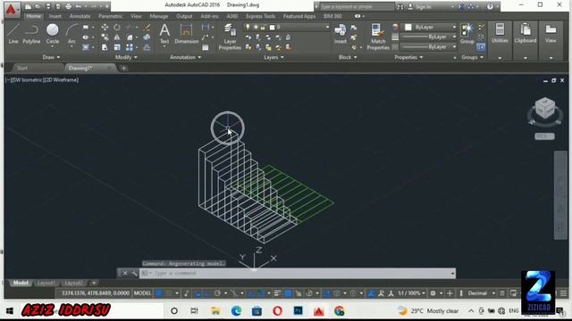Click the Sign In button

point(420,6)
